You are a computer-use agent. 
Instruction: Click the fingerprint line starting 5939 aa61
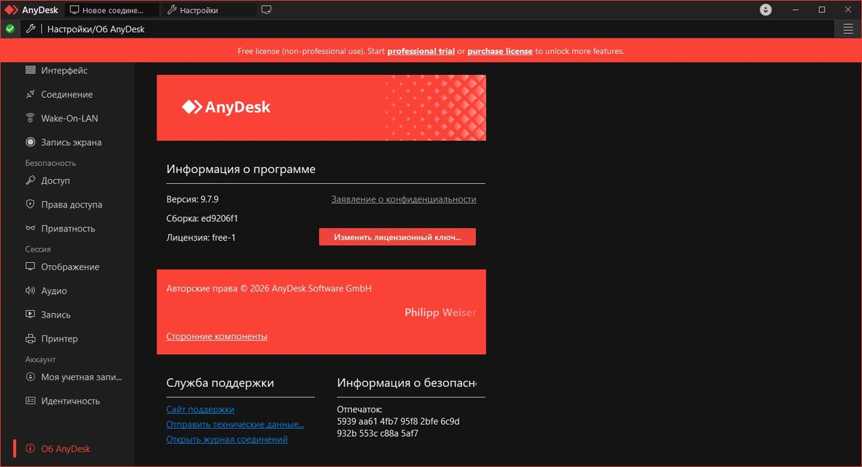tap(398, 421)
